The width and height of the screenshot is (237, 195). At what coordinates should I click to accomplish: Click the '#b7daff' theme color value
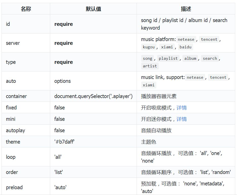pos(64,142)
